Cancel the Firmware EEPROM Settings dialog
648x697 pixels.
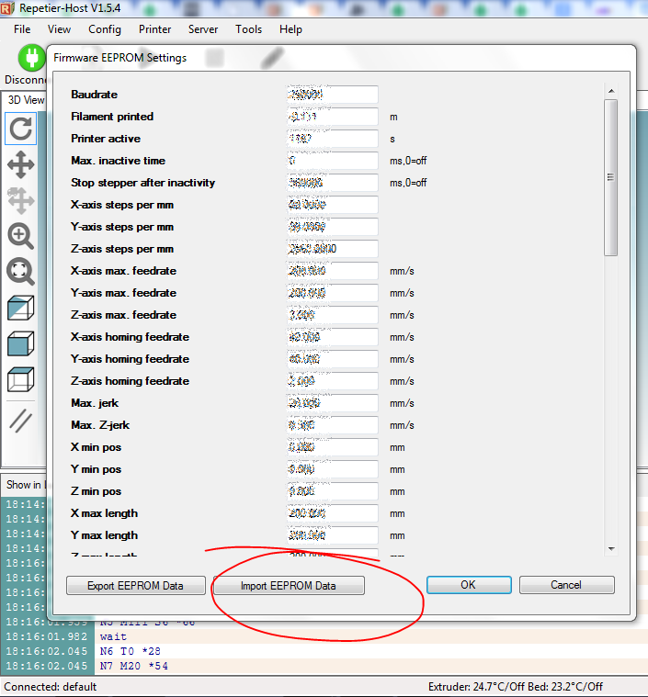click(x=566, y=585)
